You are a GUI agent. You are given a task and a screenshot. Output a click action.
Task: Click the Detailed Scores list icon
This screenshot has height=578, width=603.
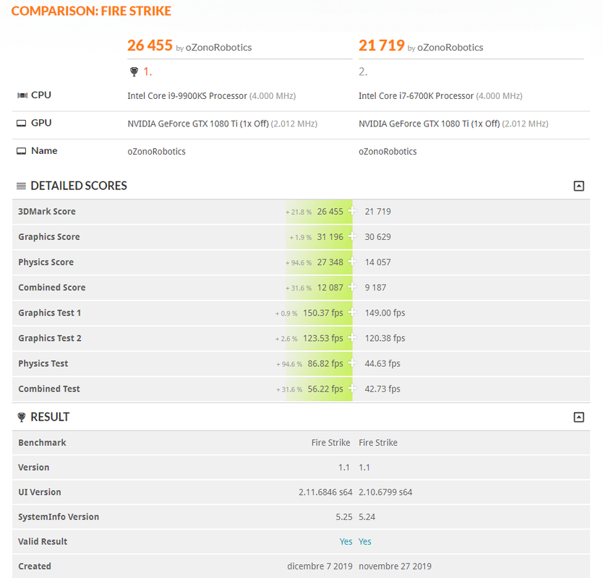click(x=21, y=186)
